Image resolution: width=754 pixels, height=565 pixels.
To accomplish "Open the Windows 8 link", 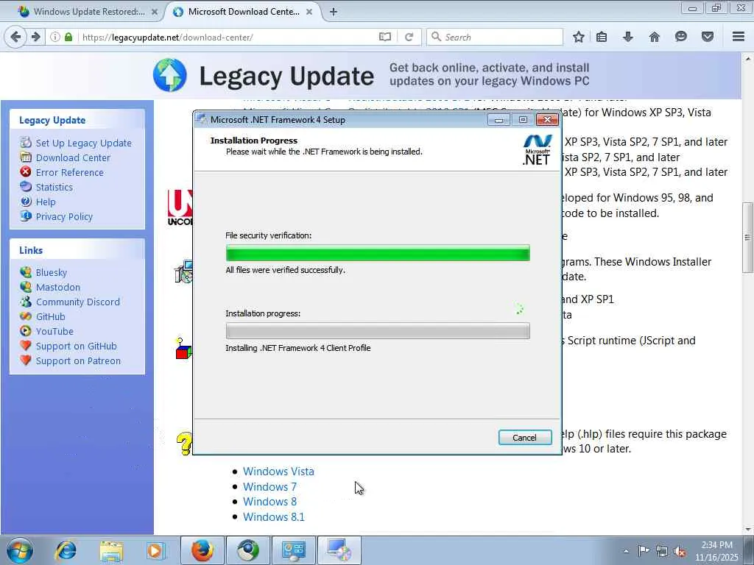I will click(x=269, y=502).
